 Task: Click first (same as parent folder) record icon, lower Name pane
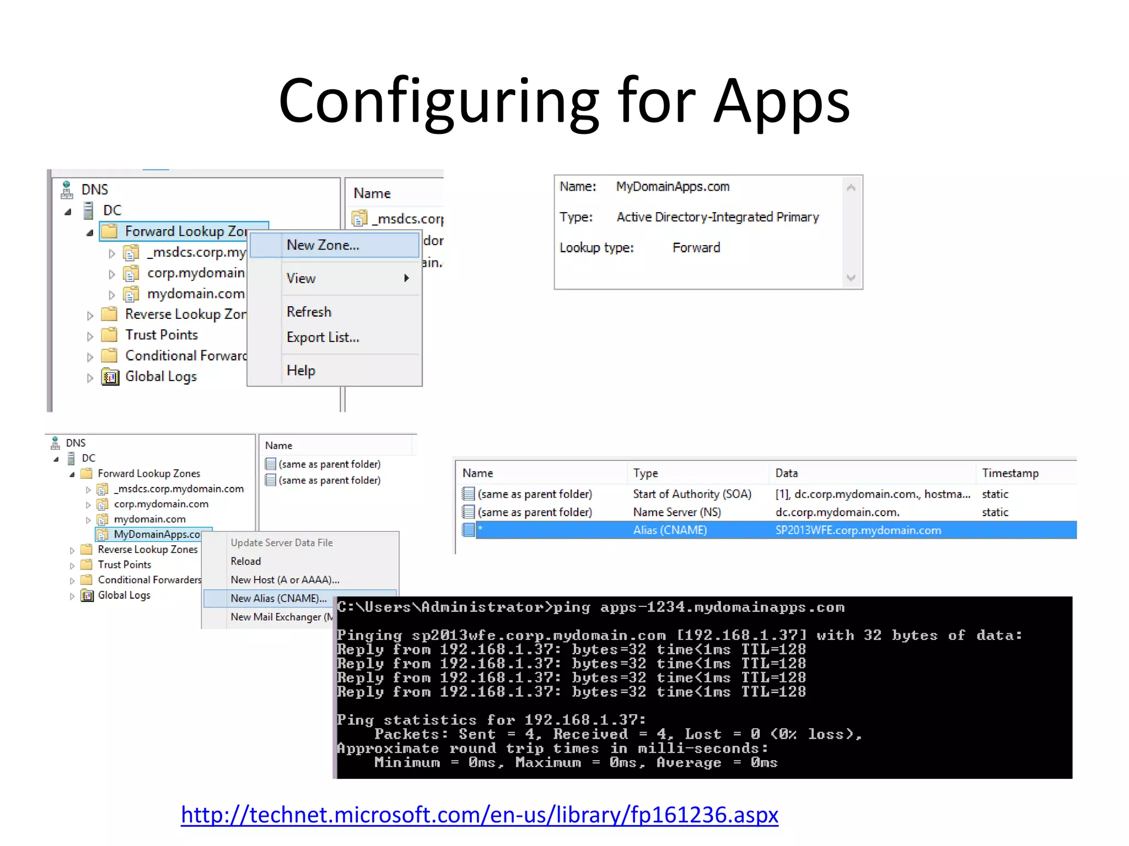click(270, 464)
